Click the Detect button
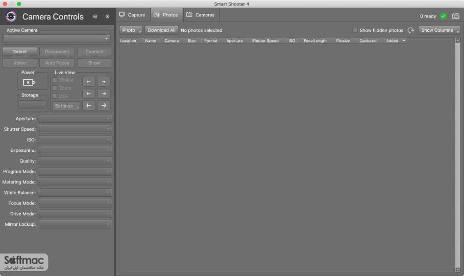The height and width of the screenshot is (276, 464). coord(19,52)
